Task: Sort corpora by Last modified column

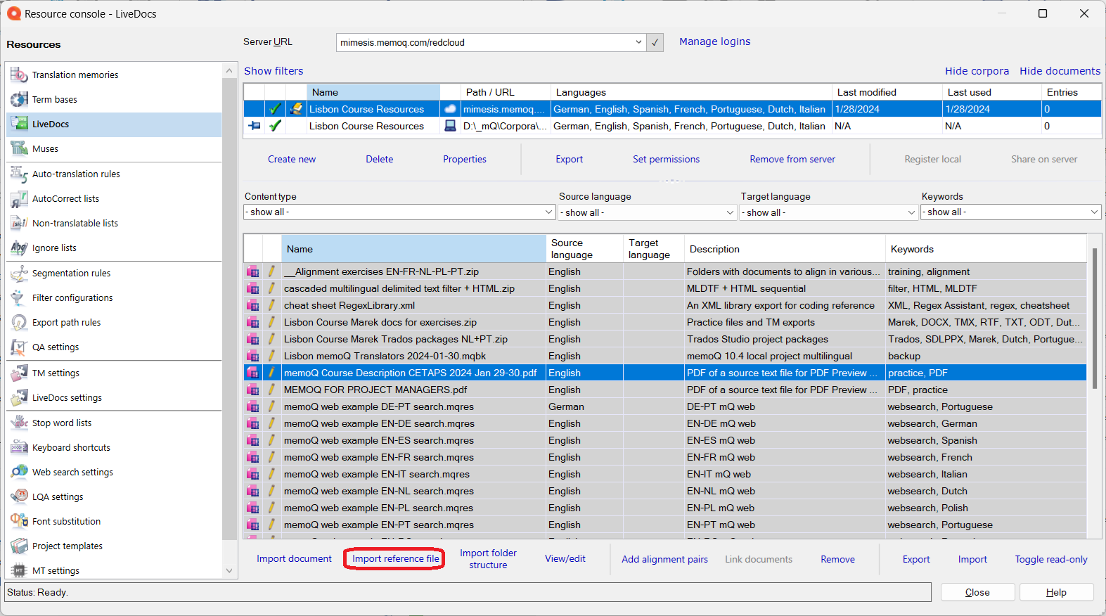Action: click(887, 92)
